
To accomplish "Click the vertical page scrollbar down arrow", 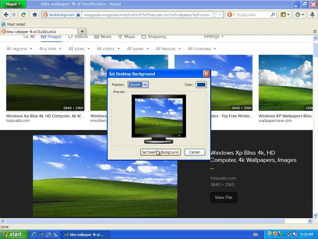I will (315, 215).
